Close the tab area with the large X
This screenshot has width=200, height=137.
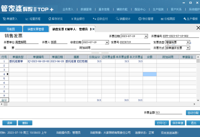tap(198, 28)
